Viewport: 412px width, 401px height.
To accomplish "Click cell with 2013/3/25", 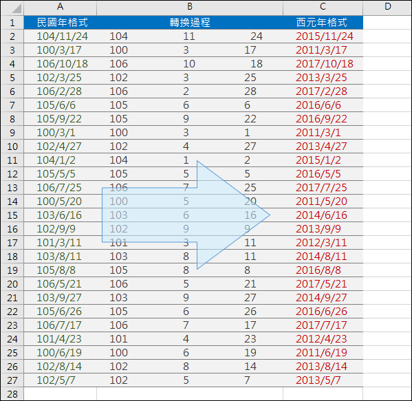I will pos(323,78).
